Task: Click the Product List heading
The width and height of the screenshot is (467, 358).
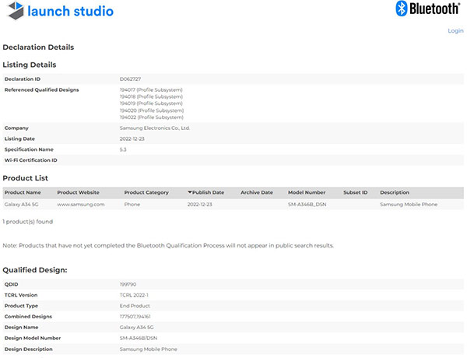Action: (26, 178)
